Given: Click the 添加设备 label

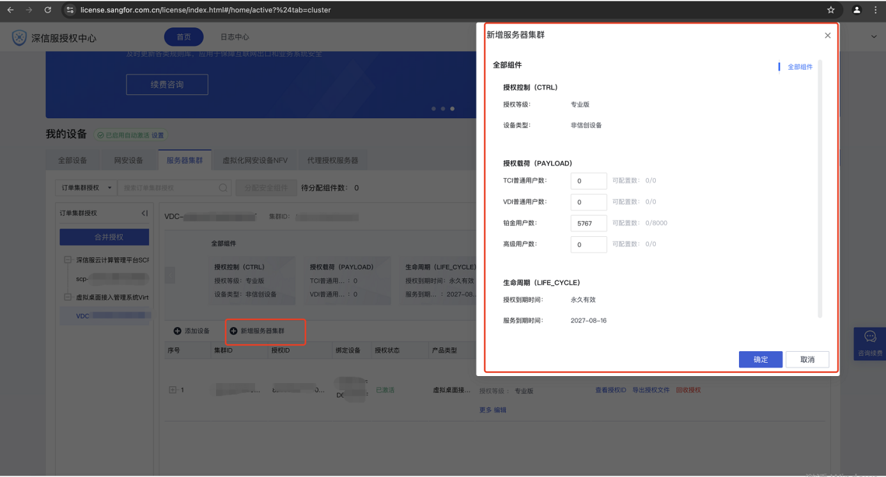Looking at the screenshot, I should point(197,331).
